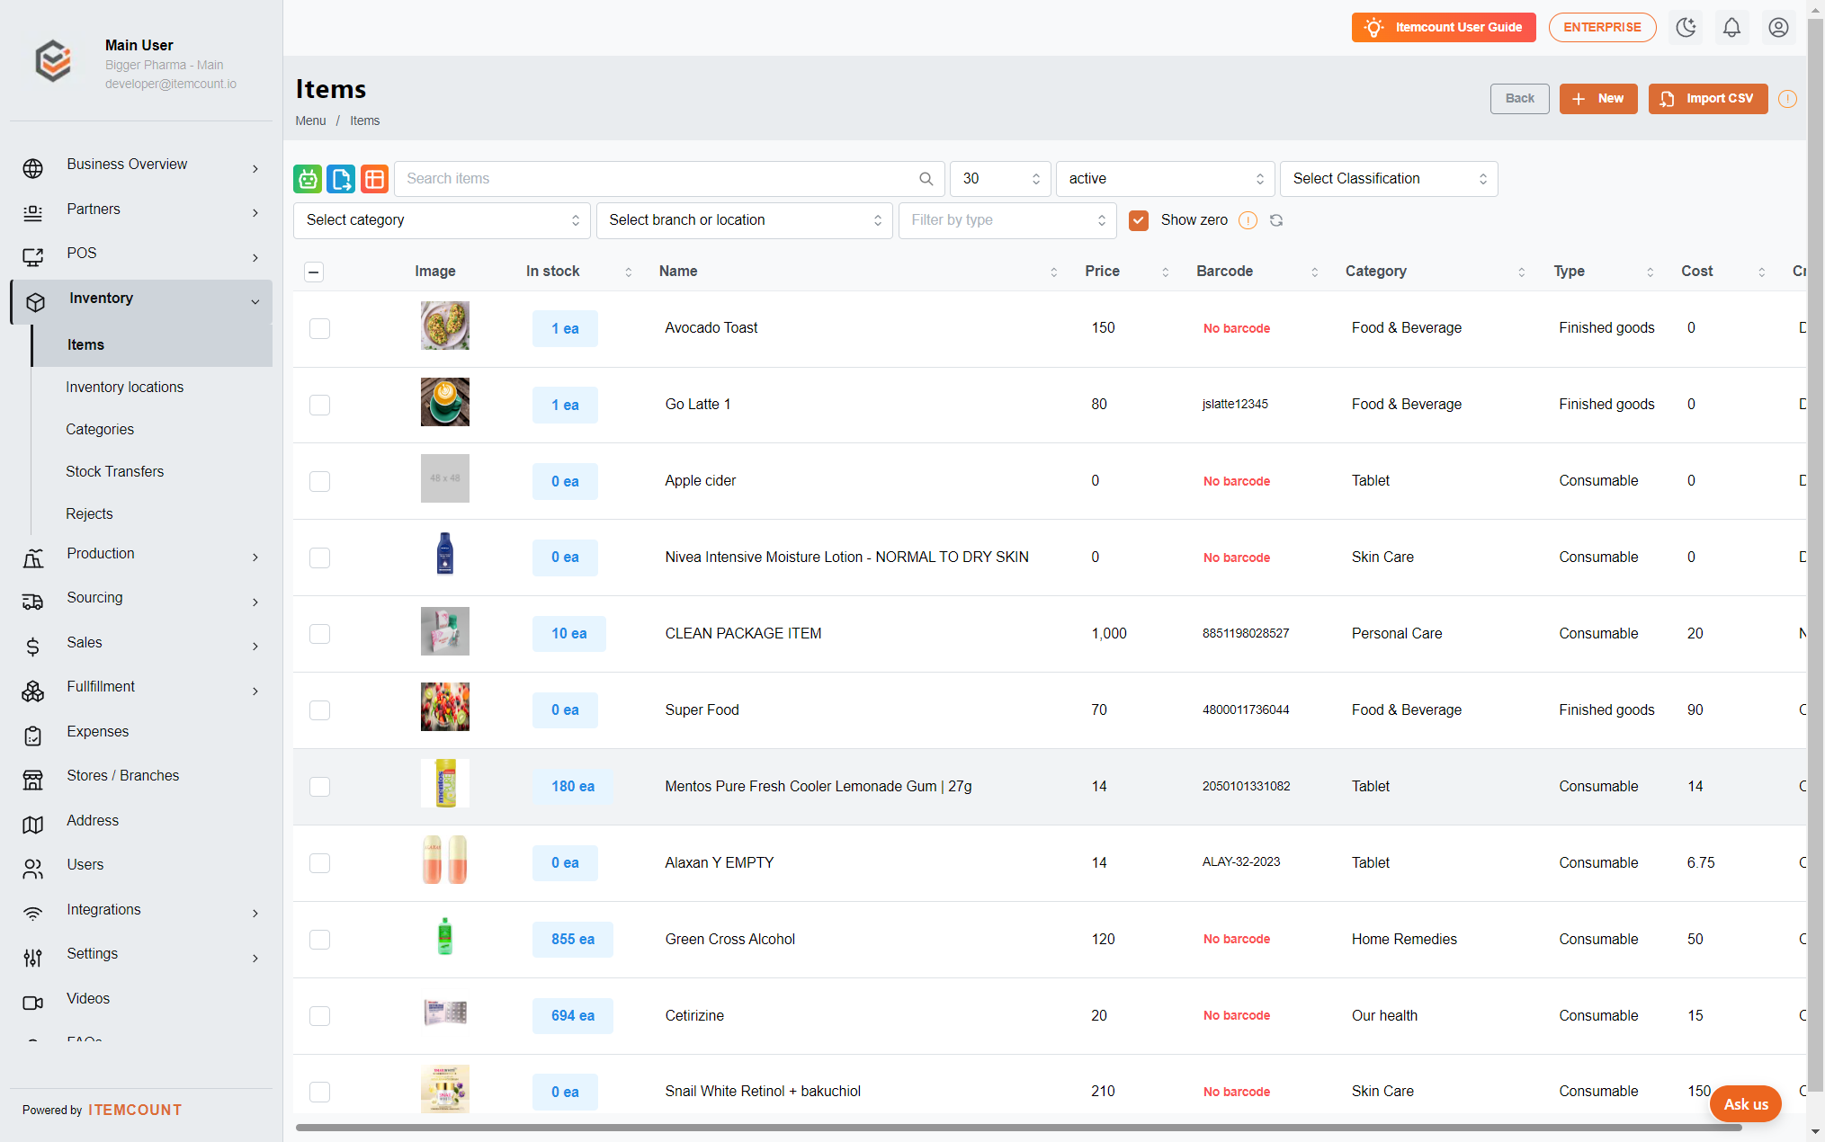Click the green robot icon beside search
Image resolution: width=1825 pixels, height=1142 pixels.
pos(308,179)
